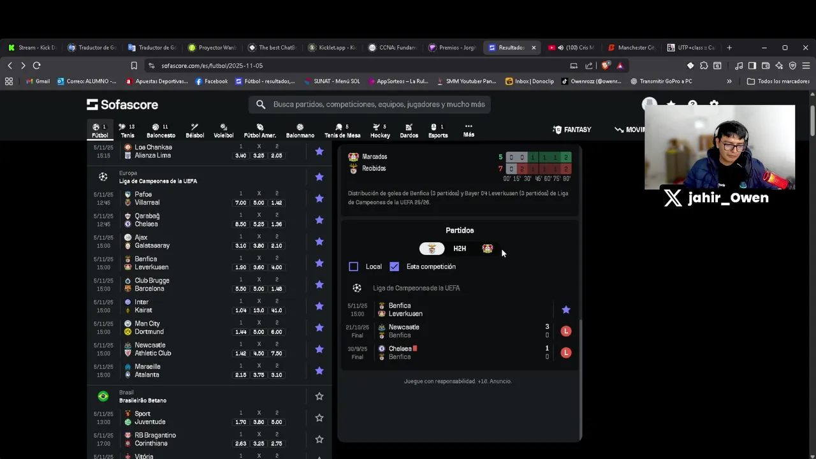Toggle favorite star for Ajax vs Galatasaray

click(319, 242)
